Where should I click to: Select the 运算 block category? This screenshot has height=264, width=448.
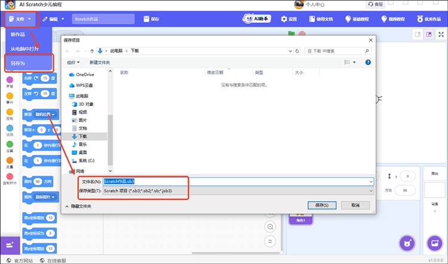[10, 146]
